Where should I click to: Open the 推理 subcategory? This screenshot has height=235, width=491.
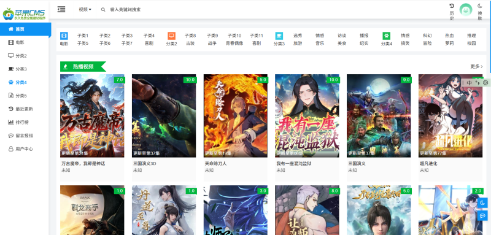coord(471,36)
